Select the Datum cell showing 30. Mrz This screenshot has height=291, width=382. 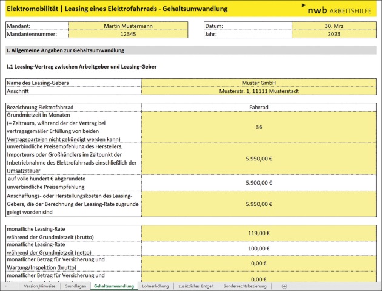(335, 26)
